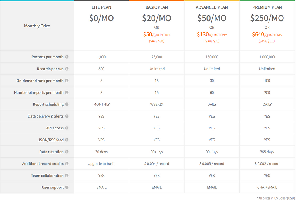Click the $50/quarterly Basic plan price
296x200 pixels.
[157, 35]
